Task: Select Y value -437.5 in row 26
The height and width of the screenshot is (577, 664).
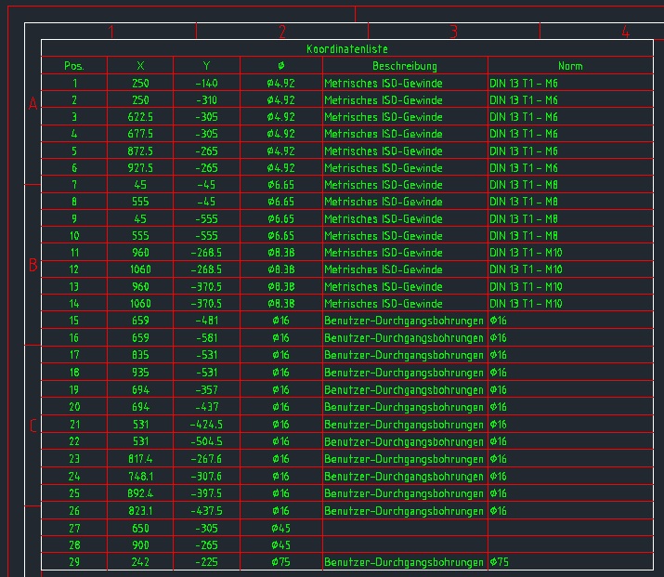Action: (206, 511)
